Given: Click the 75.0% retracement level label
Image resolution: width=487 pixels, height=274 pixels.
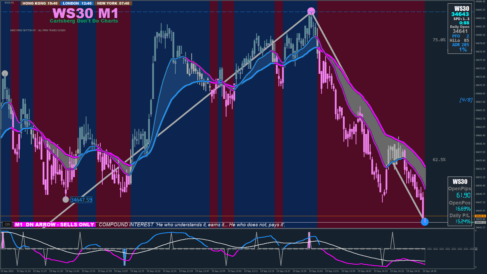Looking at the screenshot, I should point(439,40).
